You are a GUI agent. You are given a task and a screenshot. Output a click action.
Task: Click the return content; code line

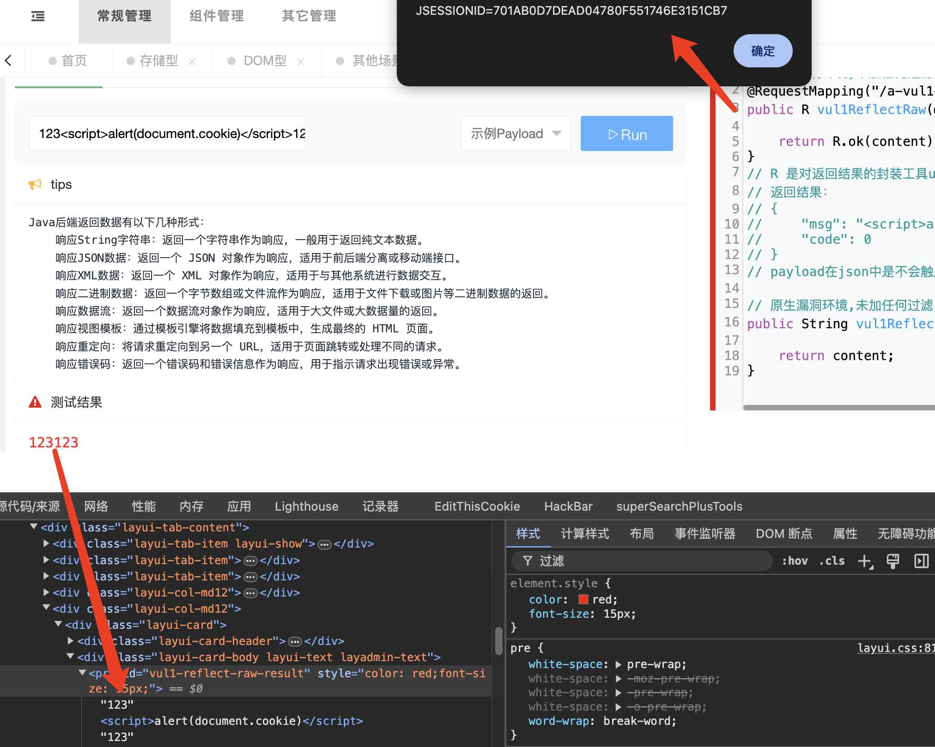tap(836, 355)
